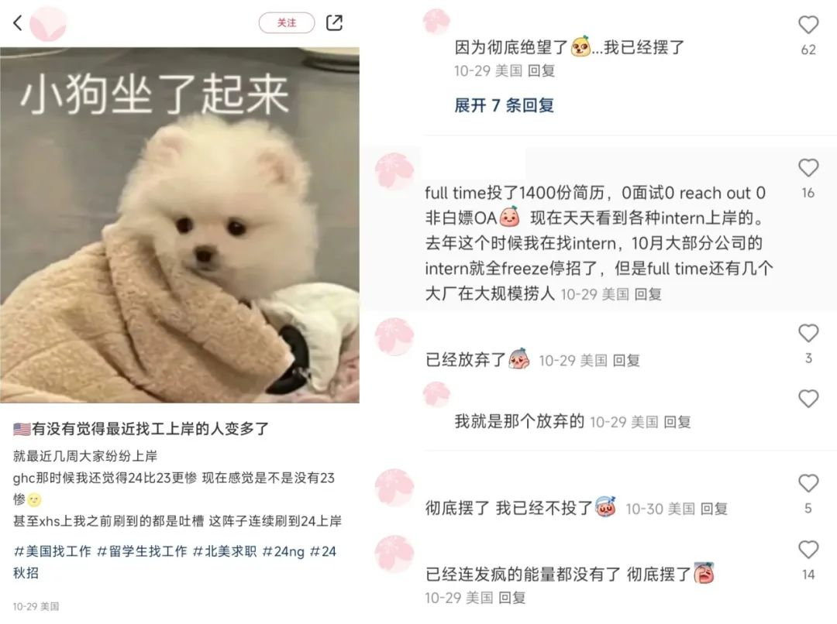Follow the author with the 关注 button
The image size is (837, 624).
click(287, 23)
